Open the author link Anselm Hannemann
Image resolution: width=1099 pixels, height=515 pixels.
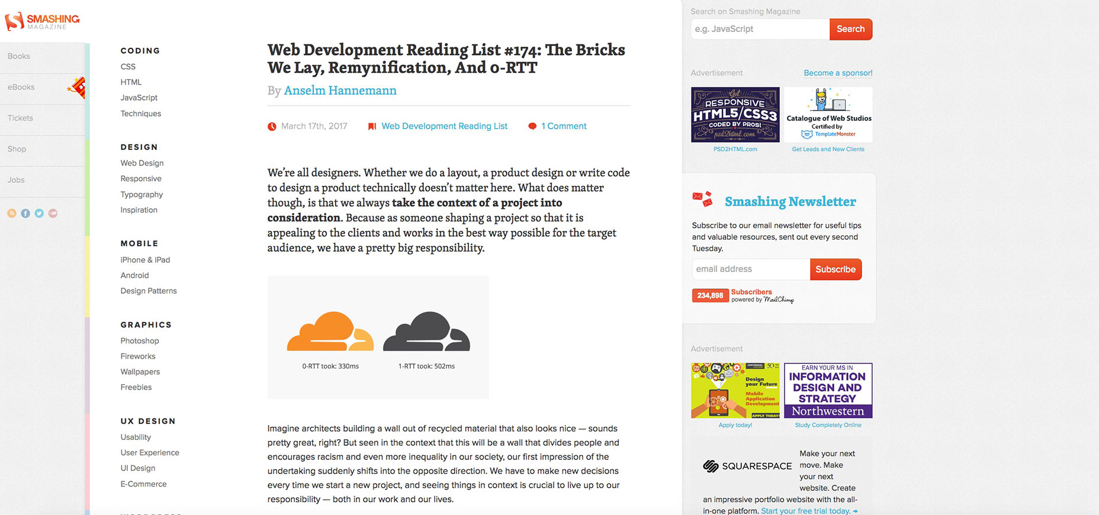click(340, 91)
